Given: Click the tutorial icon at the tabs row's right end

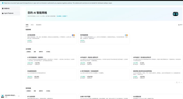Looking at the screenshot, I should pos(179,25).
